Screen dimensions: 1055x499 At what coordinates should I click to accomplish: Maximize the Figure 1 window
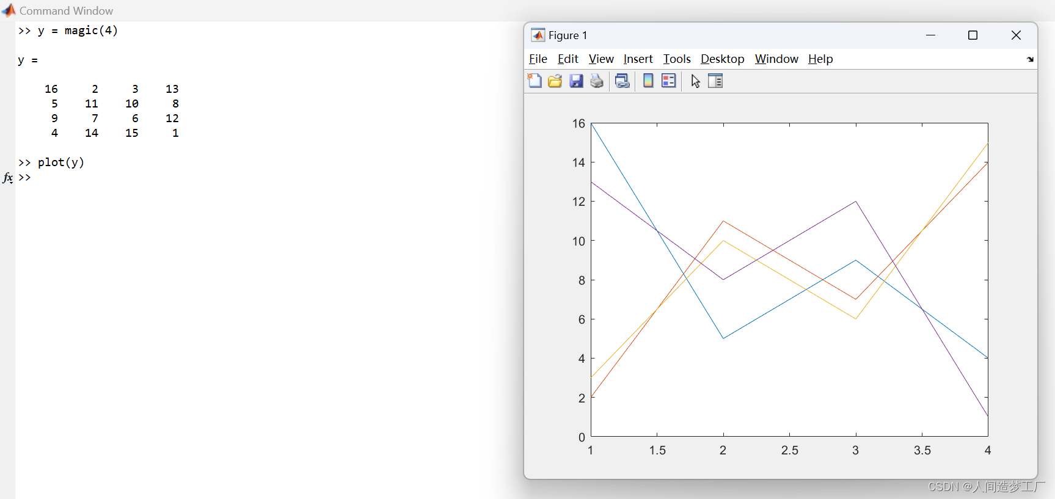973,35
